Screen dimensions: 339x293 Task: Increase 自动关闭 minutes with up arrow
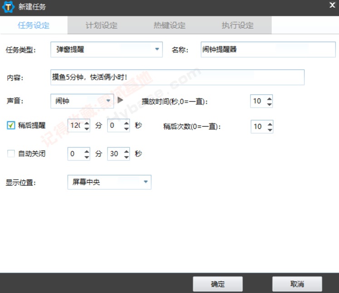pyautogui.click(x=87, y=151)
